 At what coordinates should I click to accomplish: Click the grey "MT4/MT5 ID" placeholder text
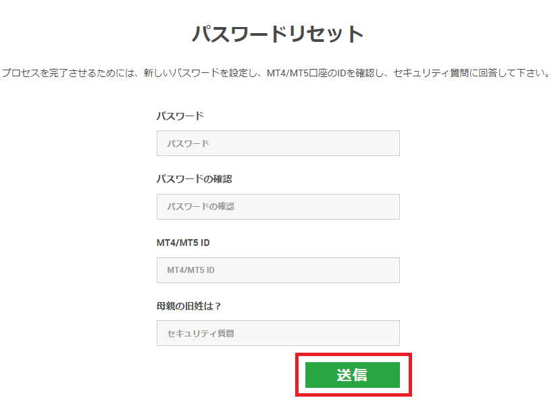191,270
